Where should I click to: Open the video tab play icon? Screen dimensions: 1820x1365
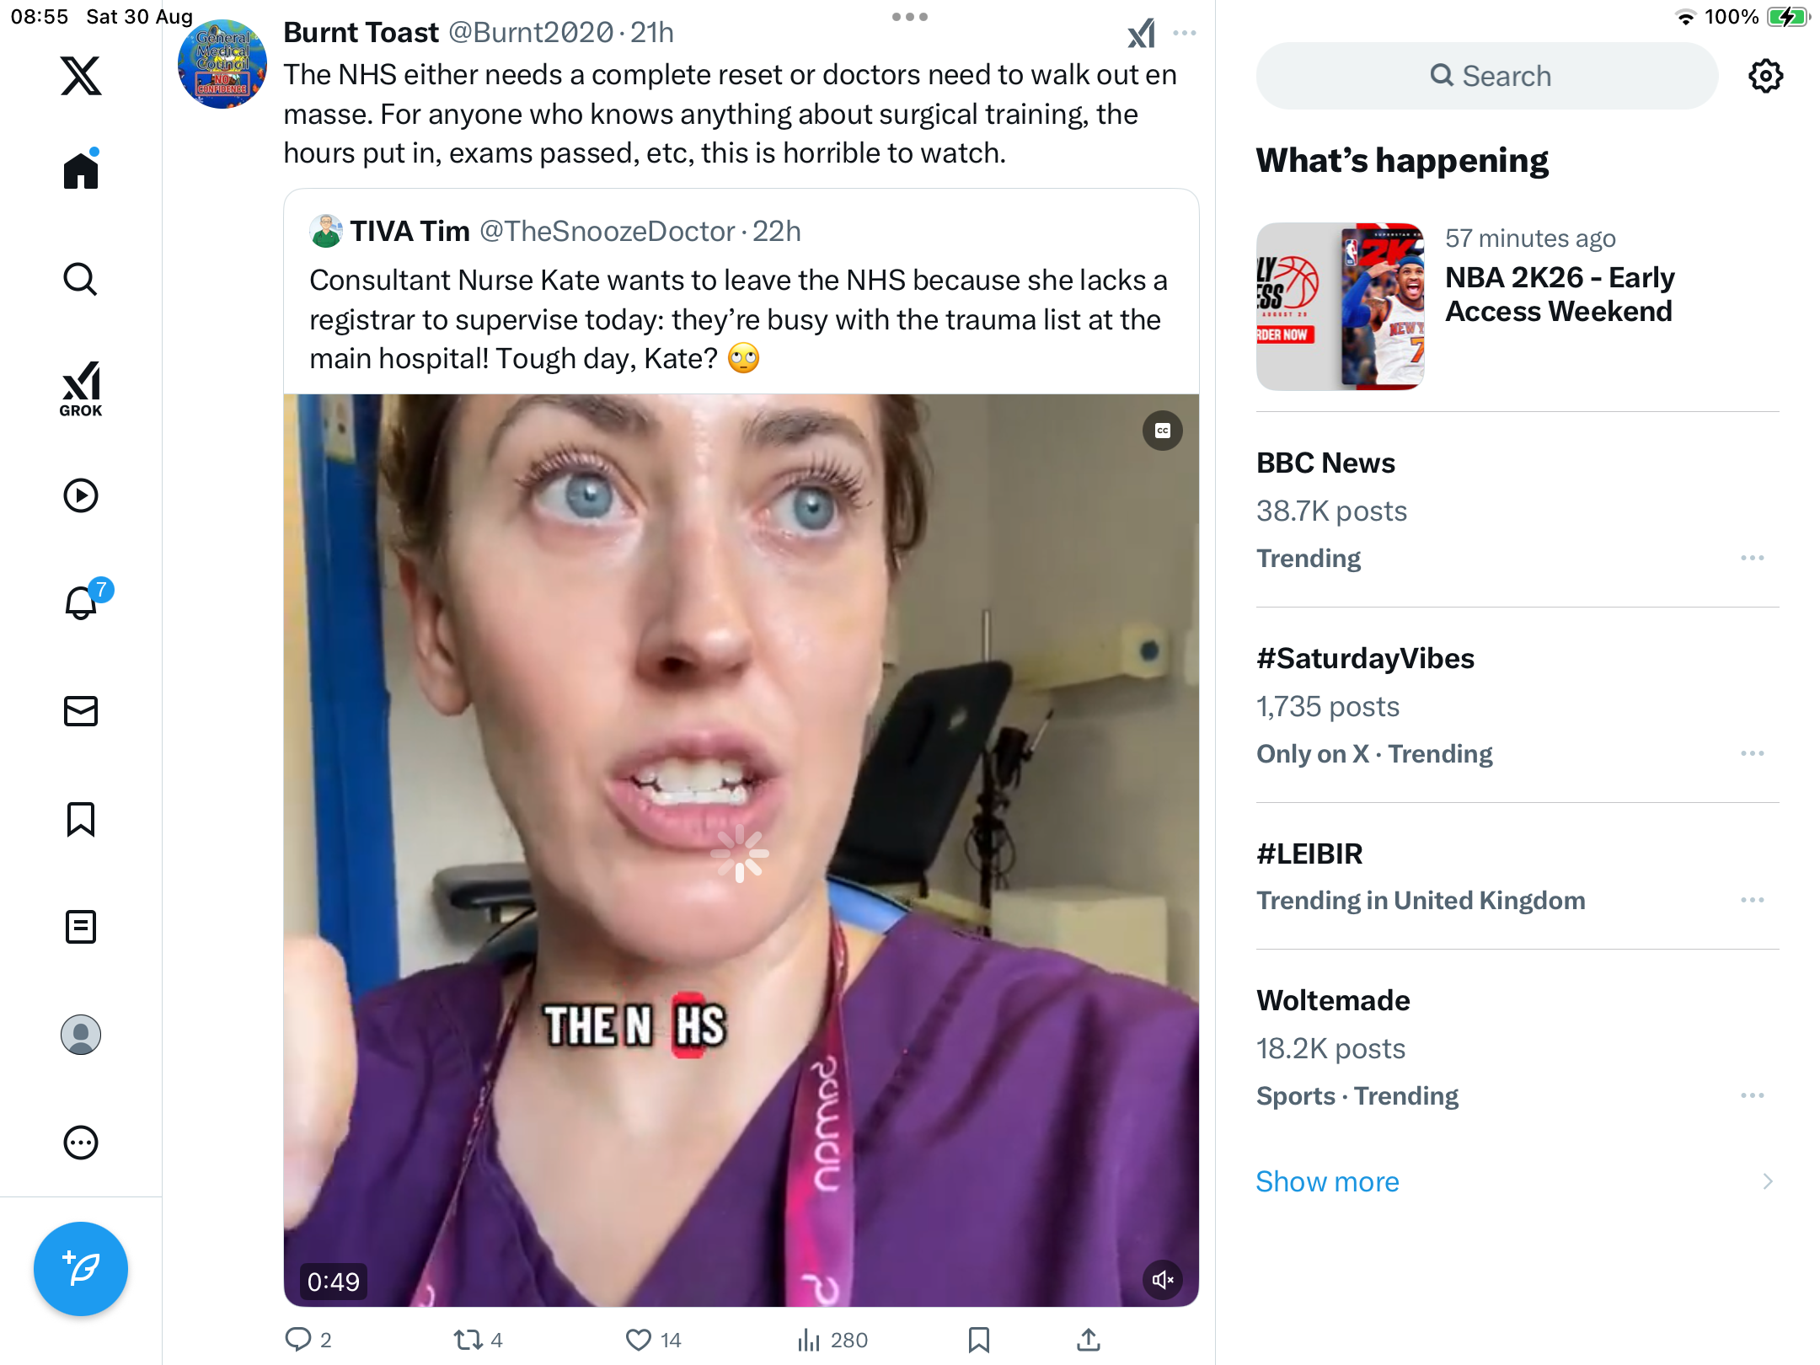(x=81, y=495)
